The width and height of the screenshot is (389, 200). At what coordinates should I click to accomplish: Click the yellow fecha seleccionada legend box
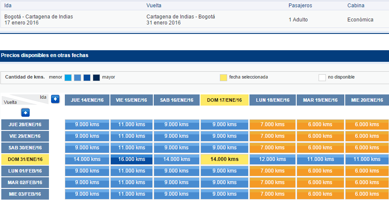click(224, 78)
